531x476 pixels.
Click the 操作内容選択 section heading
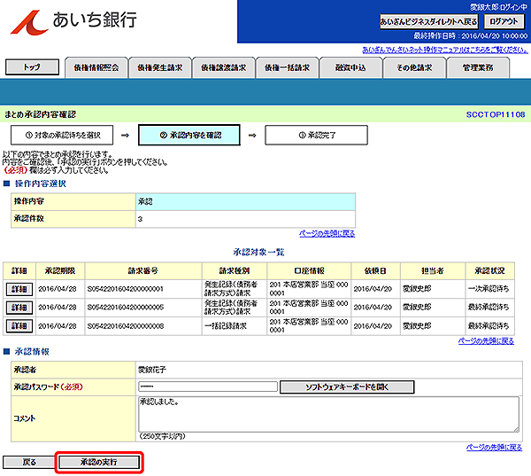pos(41,183)
